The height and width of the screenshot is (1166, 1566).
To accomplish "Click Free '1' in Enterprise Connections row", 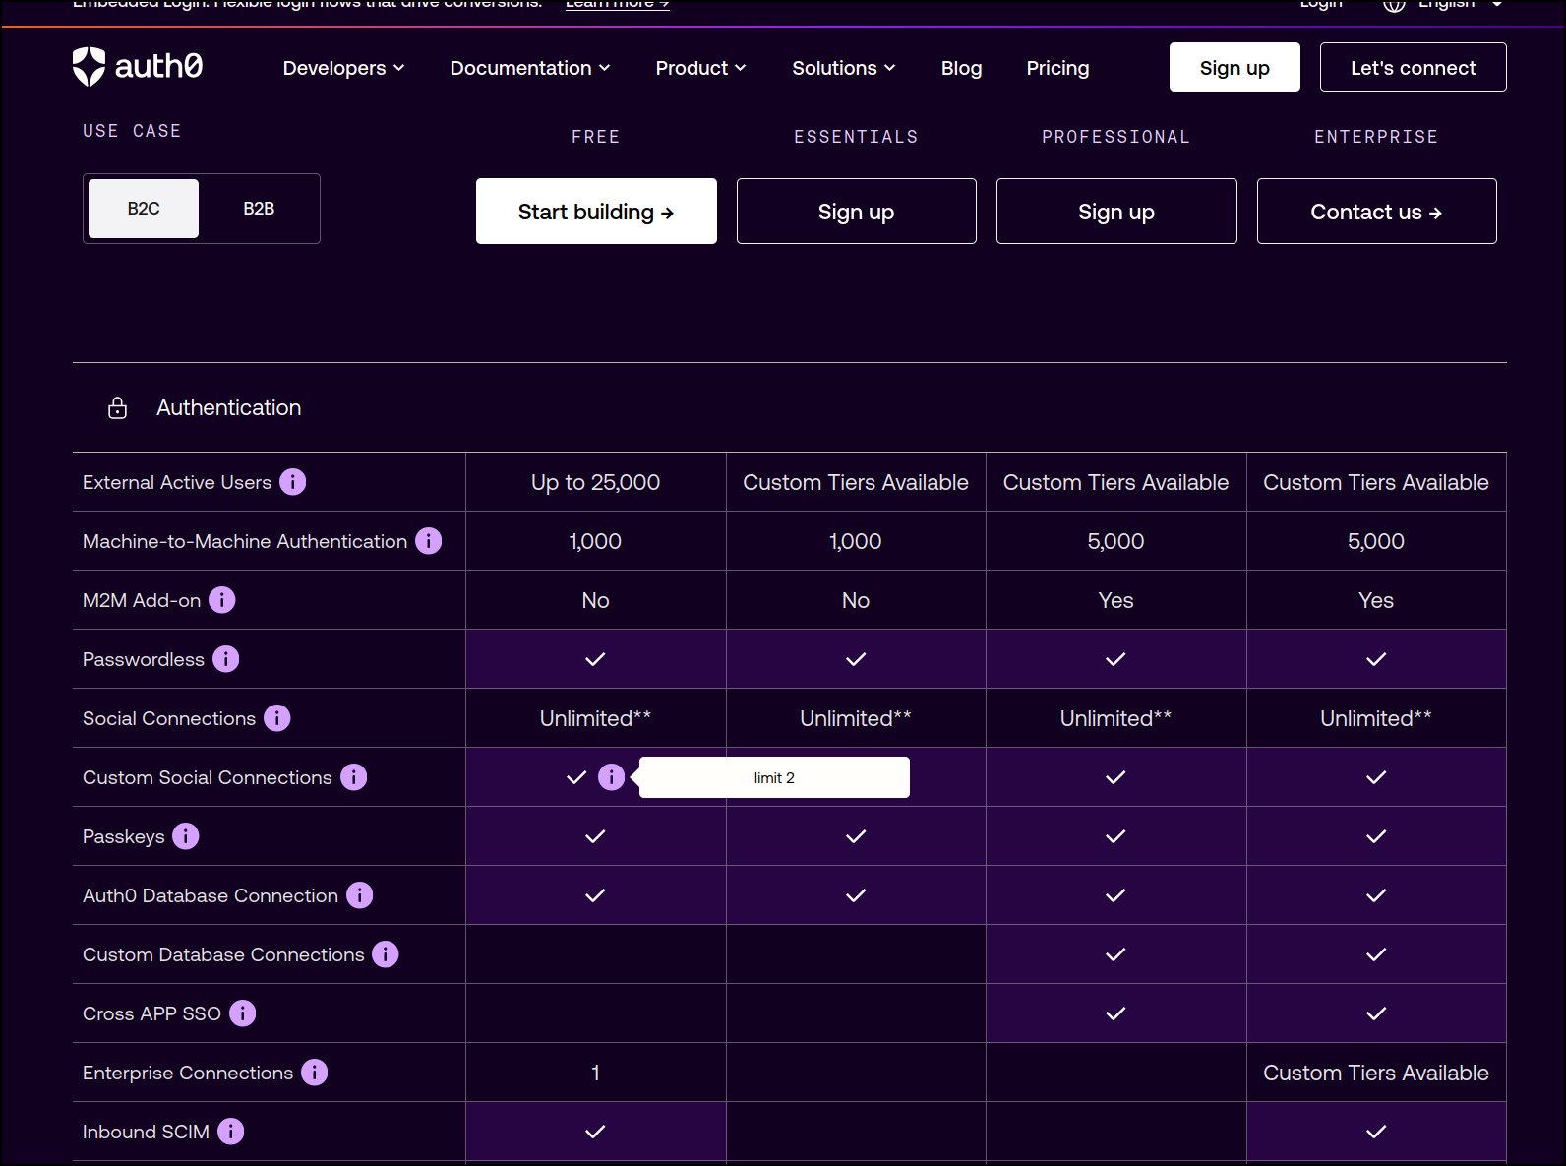I will [x=596, y=1073].
